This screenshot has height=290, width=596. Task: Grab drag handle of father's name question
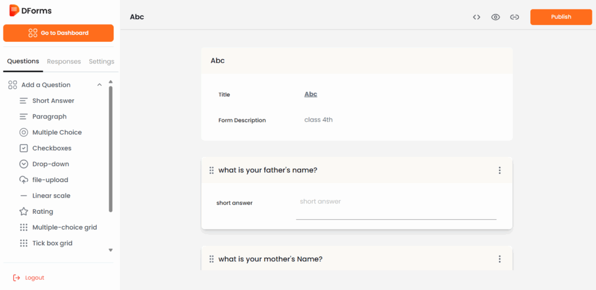click(211, 170)
